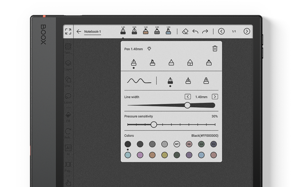
Task: Tap the lightbulb tip icon
Action: pos(149,49)
